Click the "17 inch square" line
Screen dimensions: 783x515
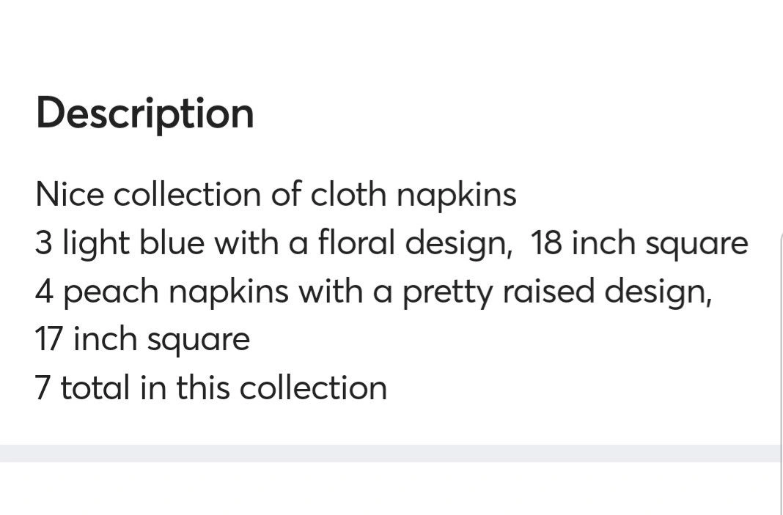click(142, 339)
